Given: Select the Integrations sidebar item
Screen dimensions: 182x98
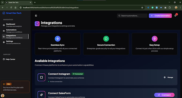Looking at the screenshot, I should (x=15, y=37).
